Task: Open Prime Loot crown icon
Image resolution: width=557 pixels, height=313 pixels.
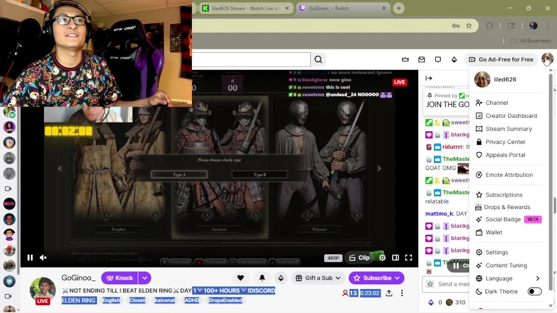Action: pyautogui.click(x=405, y=60)
